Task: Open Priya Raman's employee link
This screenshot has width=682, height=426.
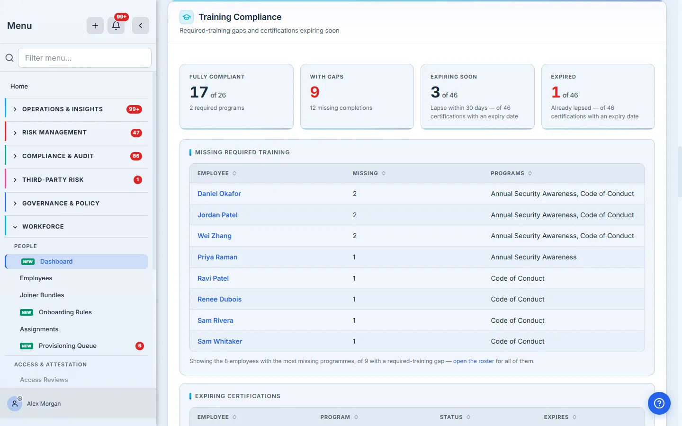Action: (217, 257)
